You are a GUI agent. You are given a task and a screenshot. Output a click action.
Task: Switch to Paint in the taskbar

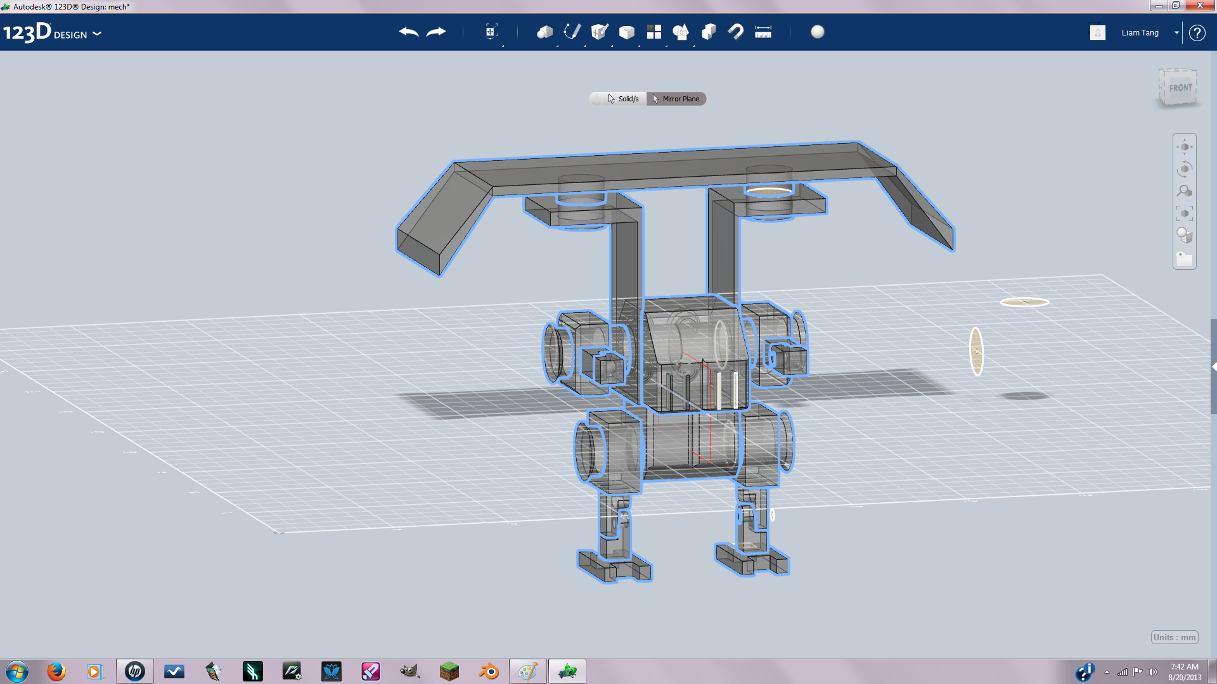pyautogui.click(x=527, y=671)
